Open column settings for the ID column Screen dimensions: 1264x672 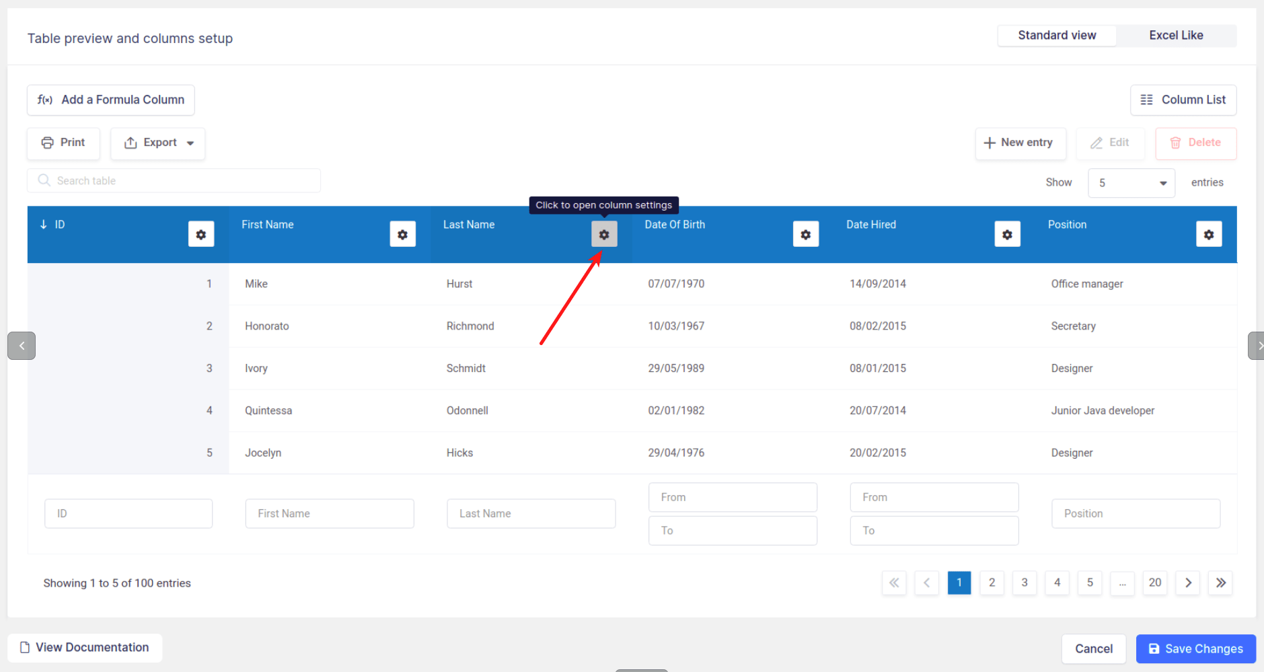tap(201, 234)
